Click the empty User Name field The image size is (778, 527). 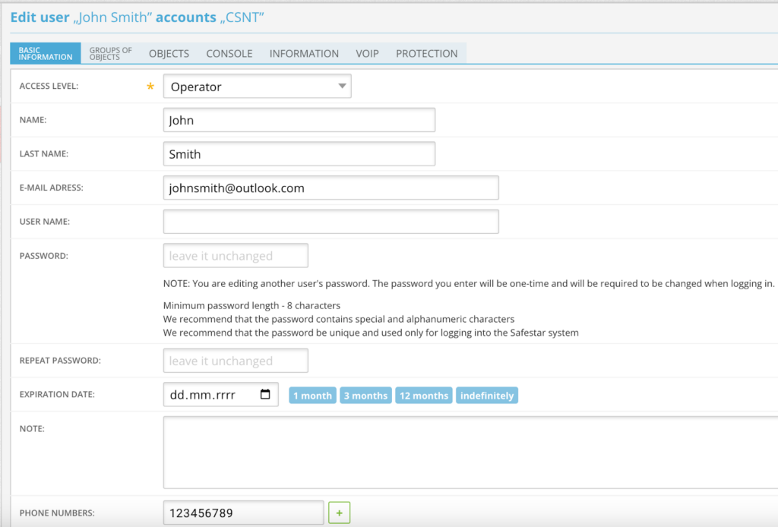click(x=330, y=222)
